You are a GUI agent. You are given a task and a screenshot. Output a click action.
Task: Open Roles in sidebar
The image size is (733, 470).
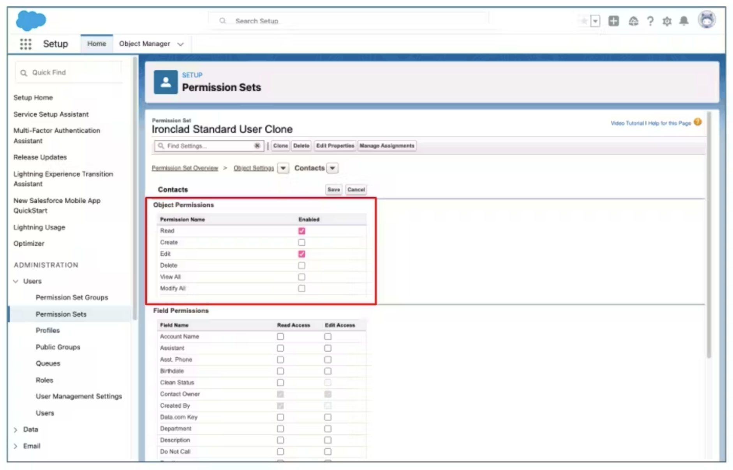pyautogui.click(x=44, y=380)
